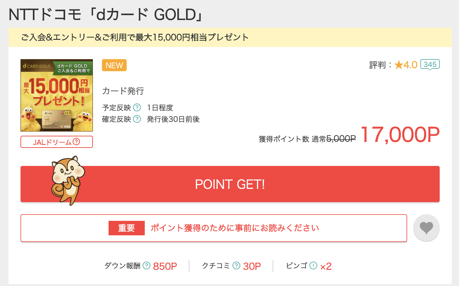Click the dカード GOLD banner thumbnail

point(57,95)
